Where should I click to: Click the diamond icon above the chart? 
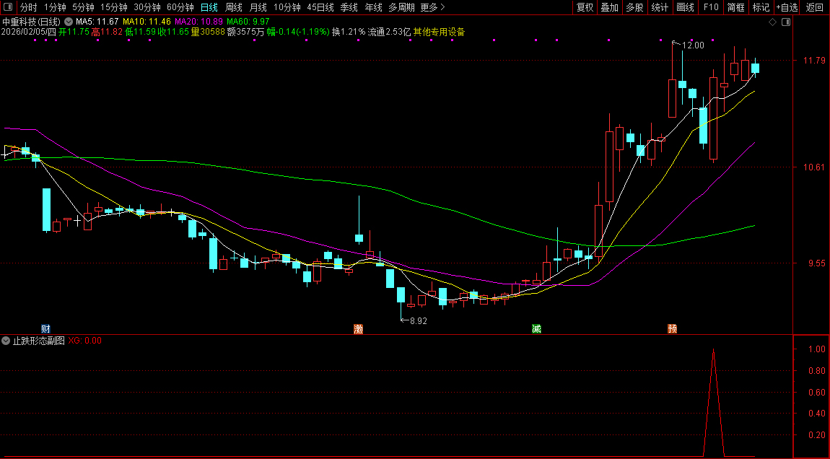pyautogui.click(x=772, y=22)
